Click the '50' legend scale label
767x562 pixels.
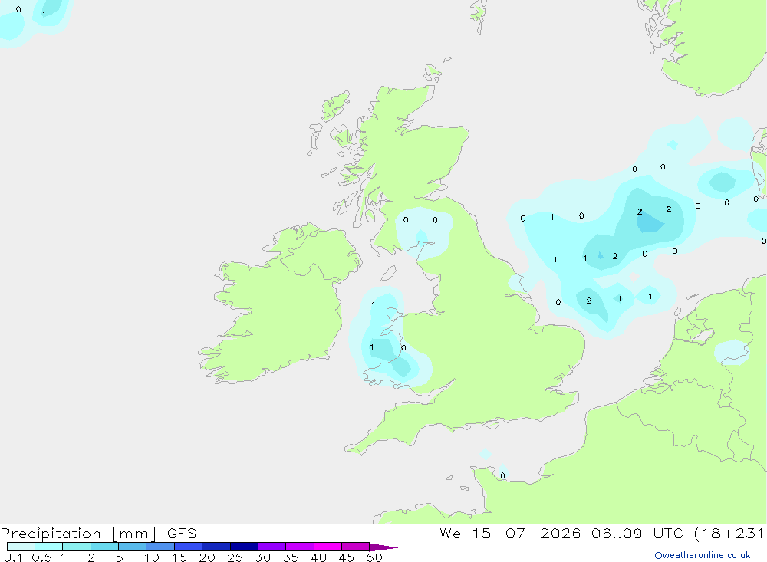pos(374,557)
